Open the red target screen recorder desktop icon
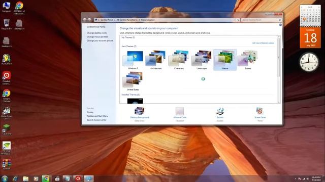Image resolution: width=325 pixels, height=182 pixels. tap(7, 78)
